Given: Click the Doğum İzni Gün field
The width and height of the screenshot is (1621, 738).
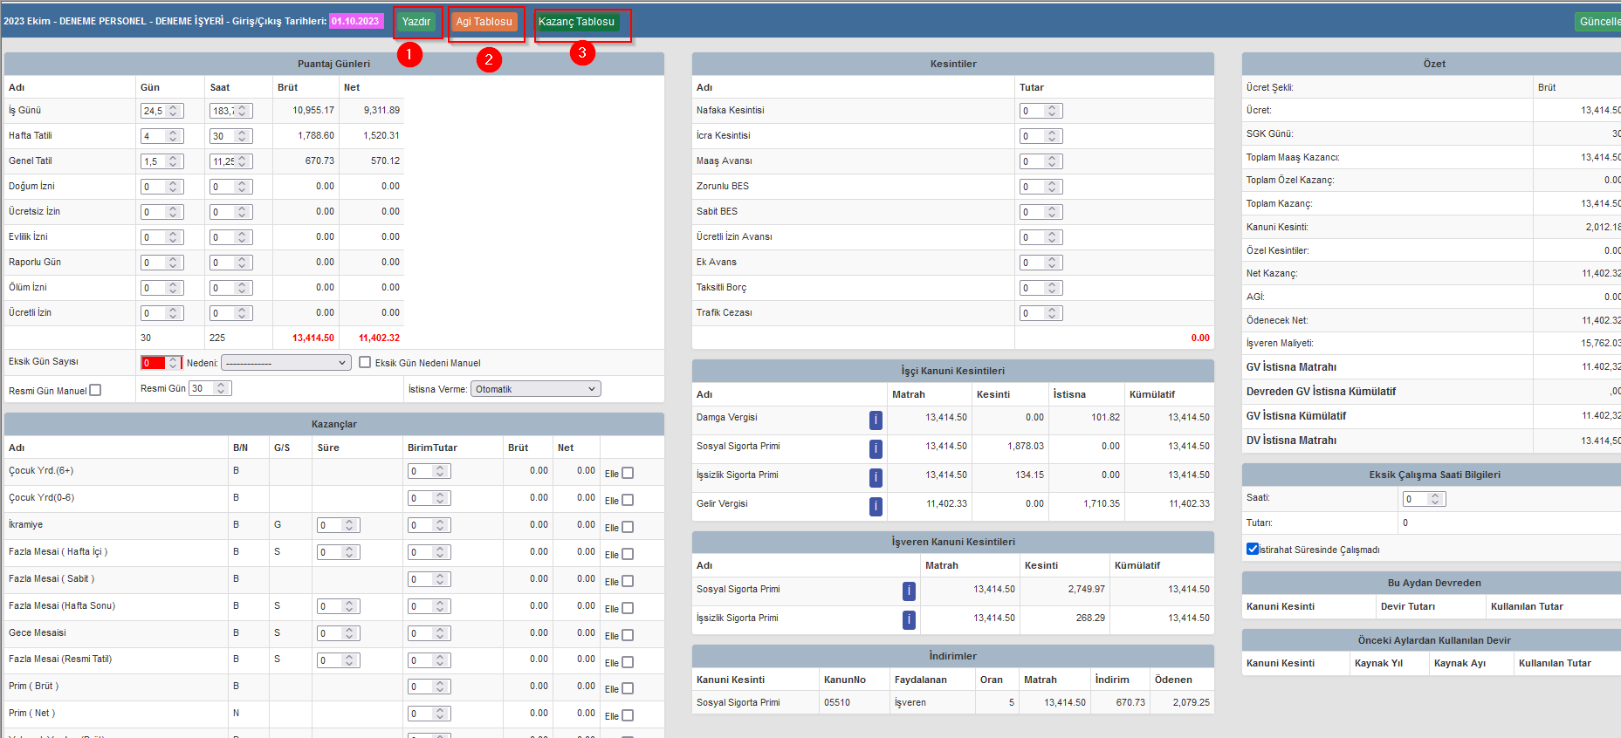Looking at the screenshot, I should click(162, 187).
